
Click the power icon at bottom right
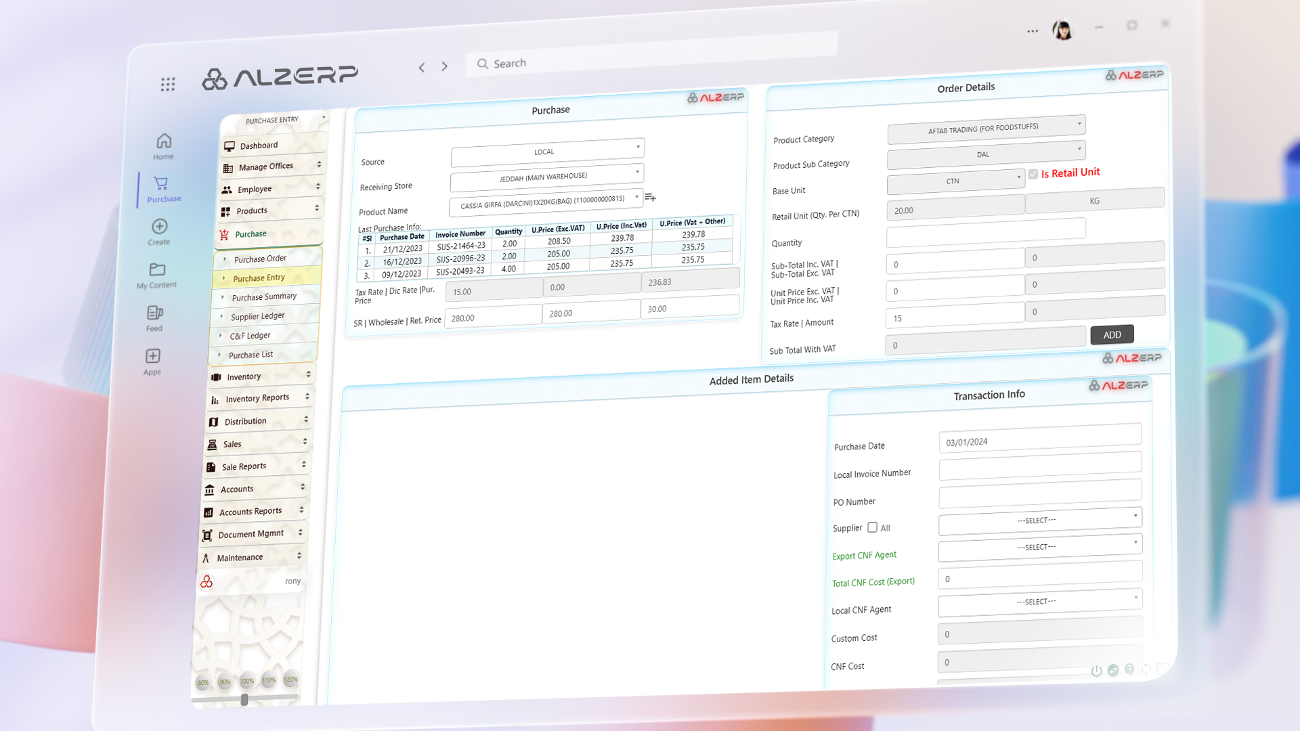1097,671
